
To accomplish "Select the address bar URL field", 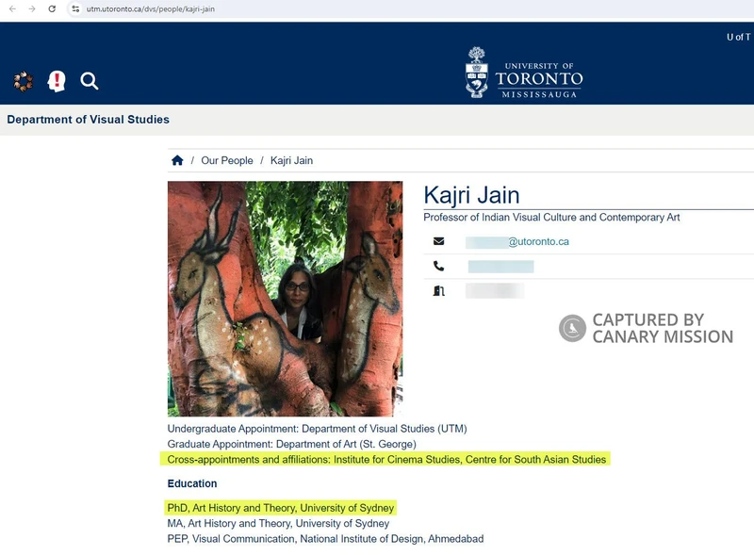I will (151, 9).
